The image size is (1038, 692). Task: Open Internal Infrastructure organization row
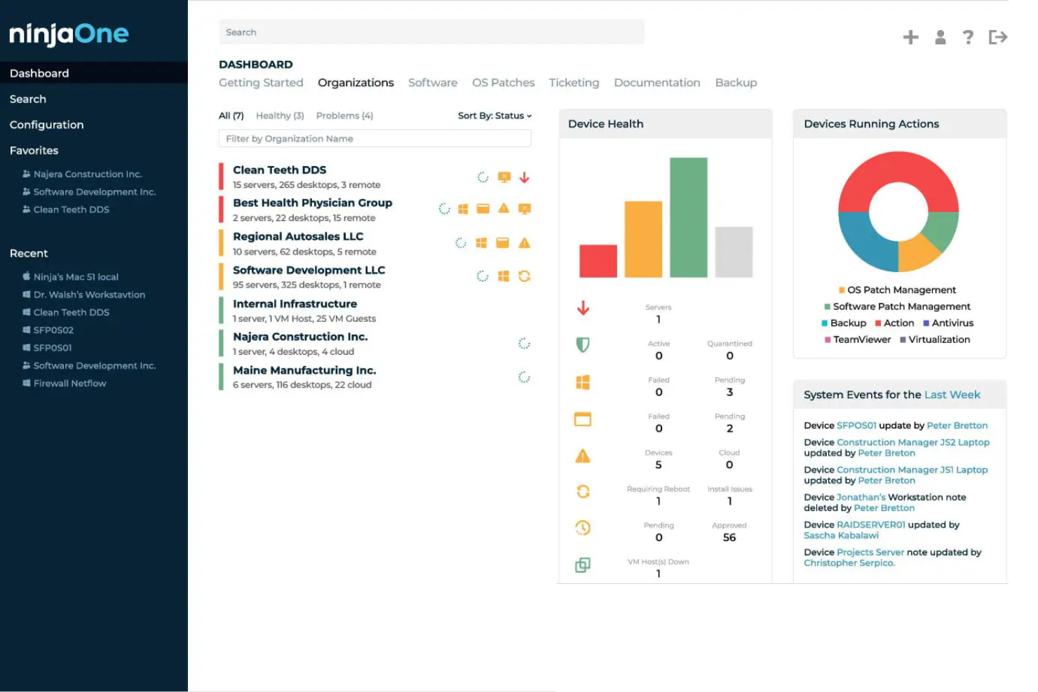(x=375, y=311)
